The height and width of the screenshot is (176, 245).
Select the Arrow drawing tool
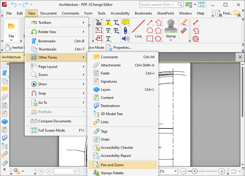click(x=150, y=23)
